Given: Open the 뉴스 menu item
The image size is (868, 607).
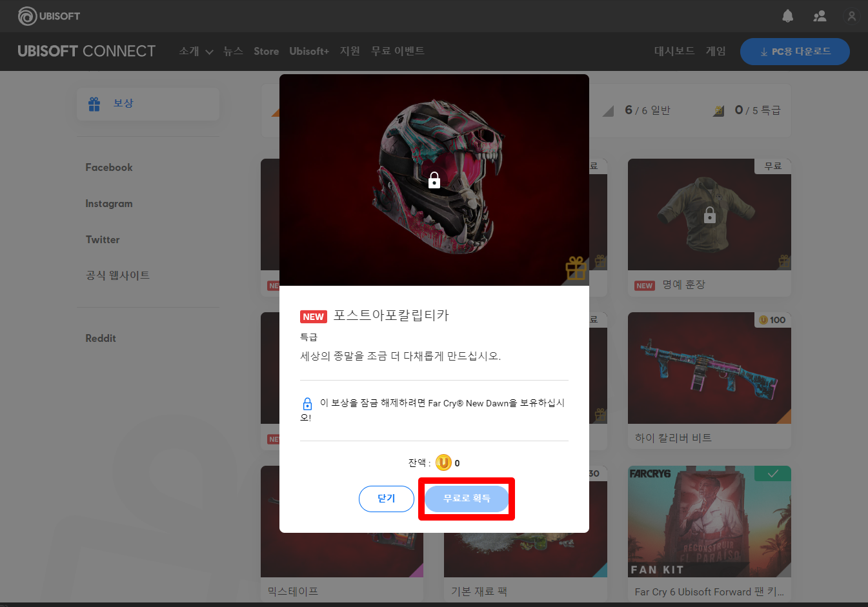Looking at the screenshot, I should [x=233, y=51].
